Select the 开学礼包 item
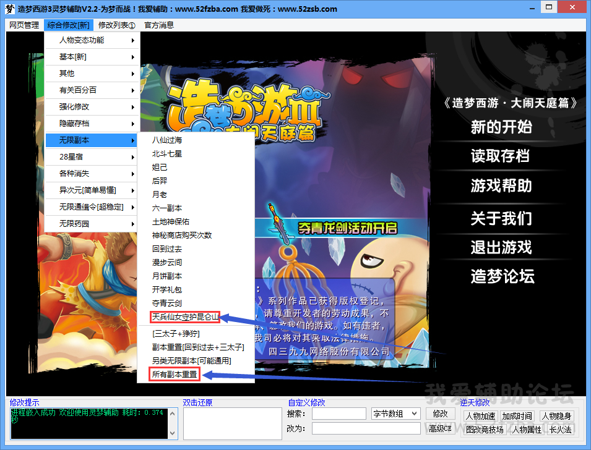 click(x=196, y=289)
